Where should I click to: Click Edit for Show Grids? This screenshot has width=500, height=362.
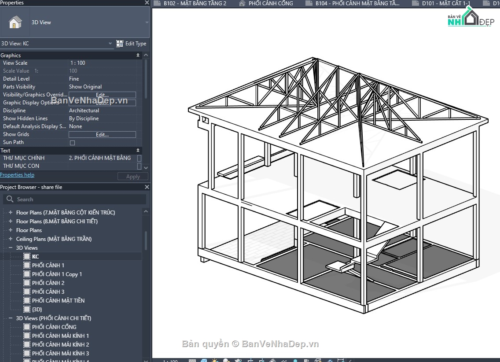pyautogui.click(x=103, y=135)
